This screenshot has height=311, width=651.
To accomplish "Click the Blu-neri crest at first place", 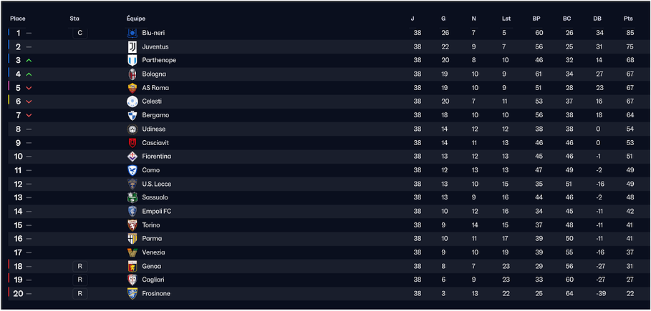I will point(132,33).
